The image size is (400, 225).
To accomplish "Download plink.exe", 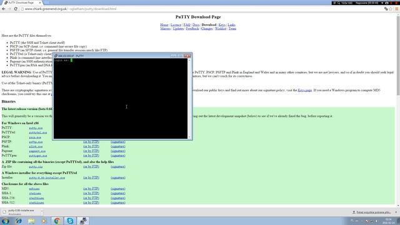I will [36, 146].
